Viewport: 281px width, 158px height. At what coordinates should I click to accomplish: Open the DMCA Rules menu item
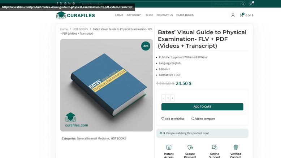[185, 15]
